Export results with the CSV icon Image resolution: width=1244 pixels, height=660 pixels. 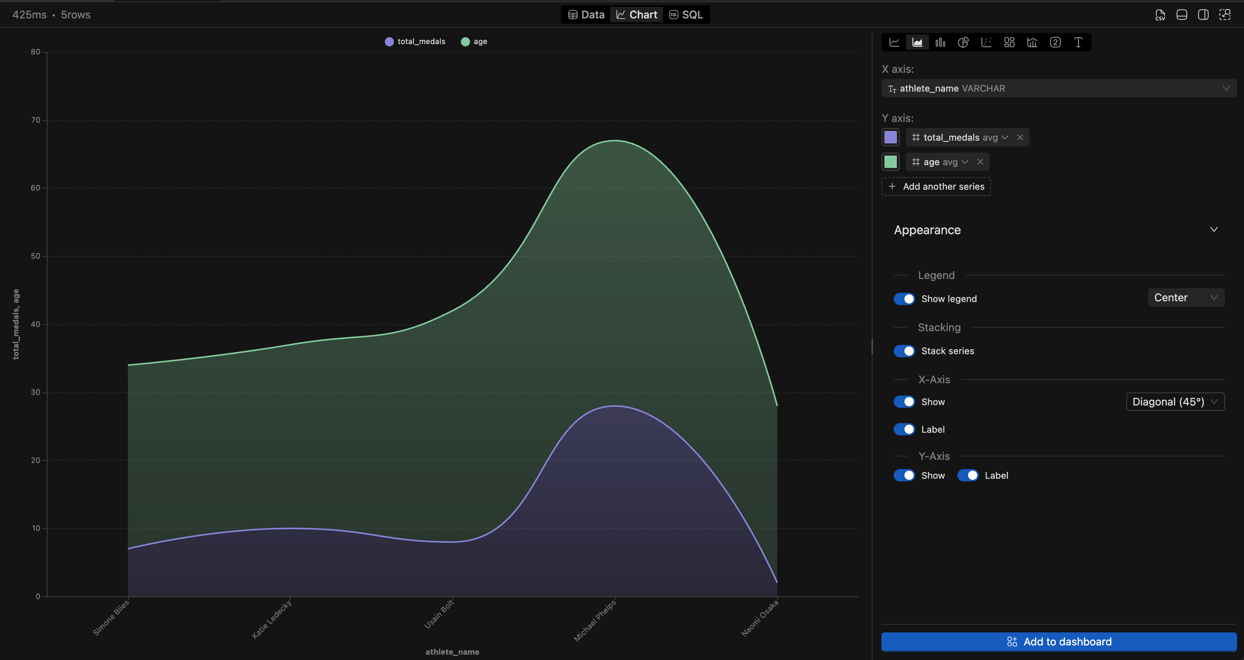[1160, 15]
